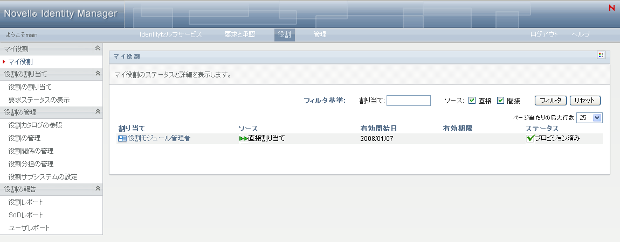This screenshot has width=620, height=242.
Task: Sort by the 有効開始日 column header
Action: pyautogui.click(x=379, y=129)
